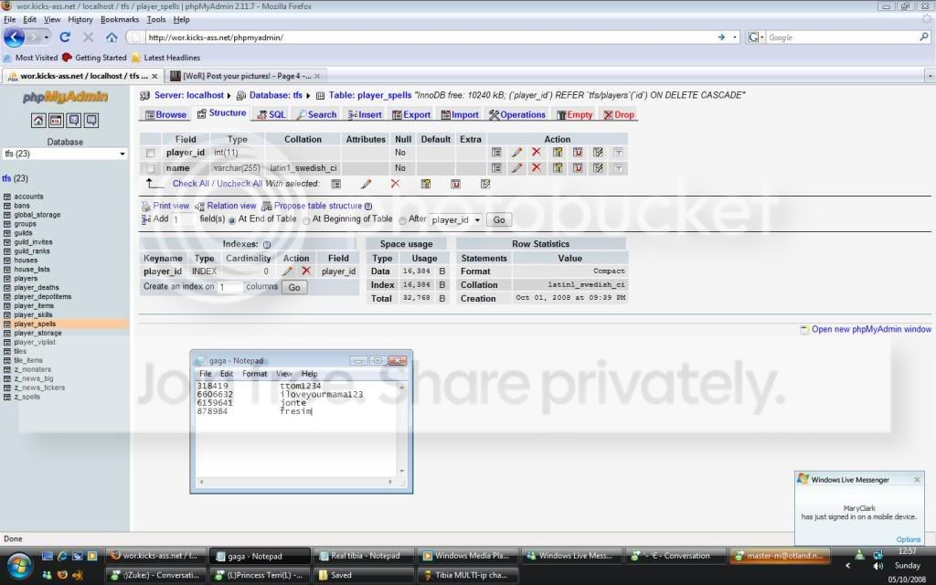Click the Go button for Create an index
Image resolution: width=936 pixels, height=585 pixels.
click(x=294, y=288)
